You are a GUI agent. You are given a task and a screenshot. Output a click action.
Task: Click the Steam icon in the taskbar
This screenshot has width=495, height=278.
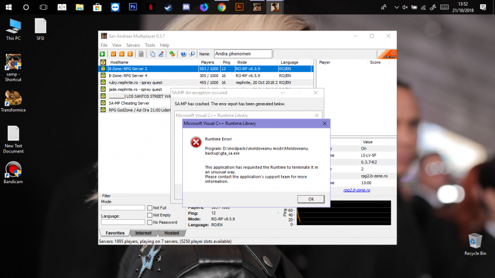pos(168,7)
